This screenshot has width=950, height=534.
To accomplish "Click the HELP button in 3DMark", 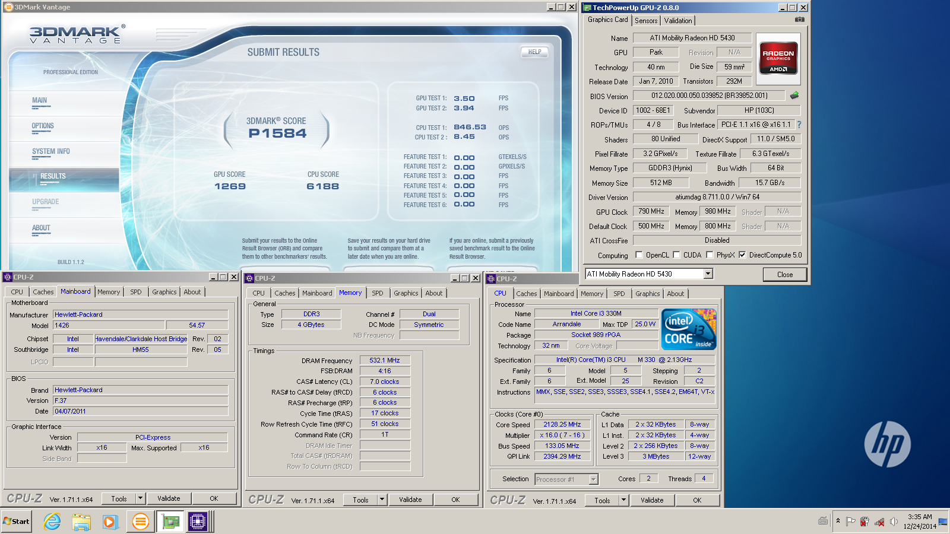I will 534,52.
